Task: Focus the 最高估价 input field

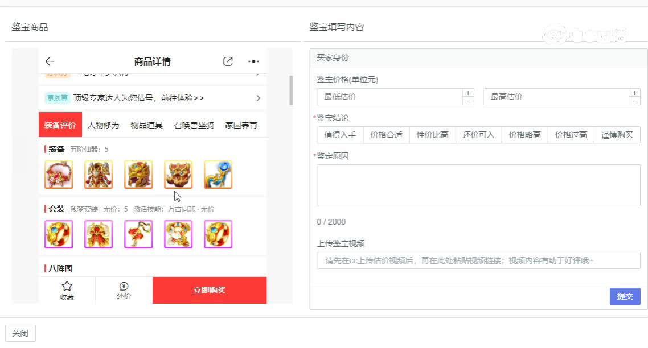Action: point(556,97)
